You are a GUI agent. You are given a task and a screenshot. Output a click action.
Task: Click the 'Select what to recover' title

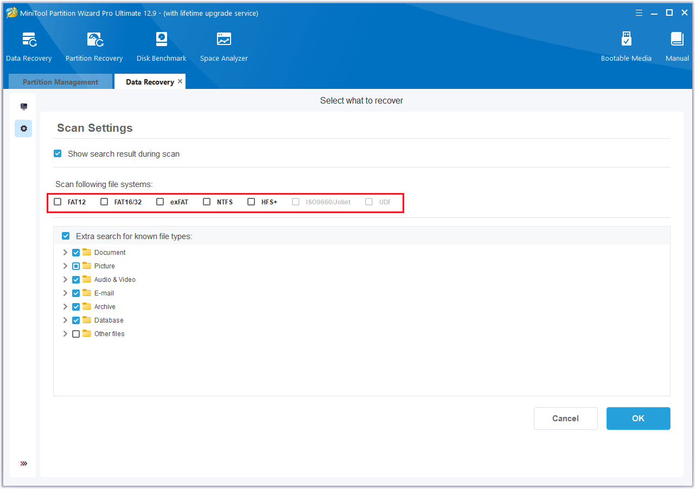click(x=361, y=100)
